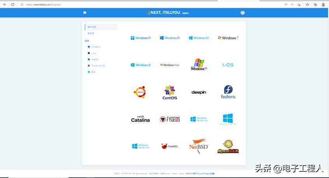
Task: Open the NetBSD logo
Action: pyautogui.click(x=199, y=146)
